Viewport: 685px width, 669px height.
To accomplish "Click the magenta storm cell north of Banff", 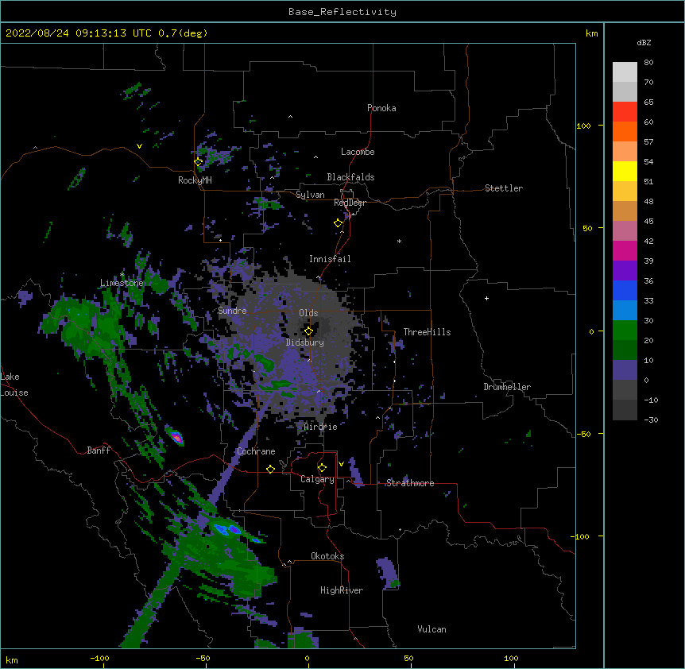I will tap(176, 437).
